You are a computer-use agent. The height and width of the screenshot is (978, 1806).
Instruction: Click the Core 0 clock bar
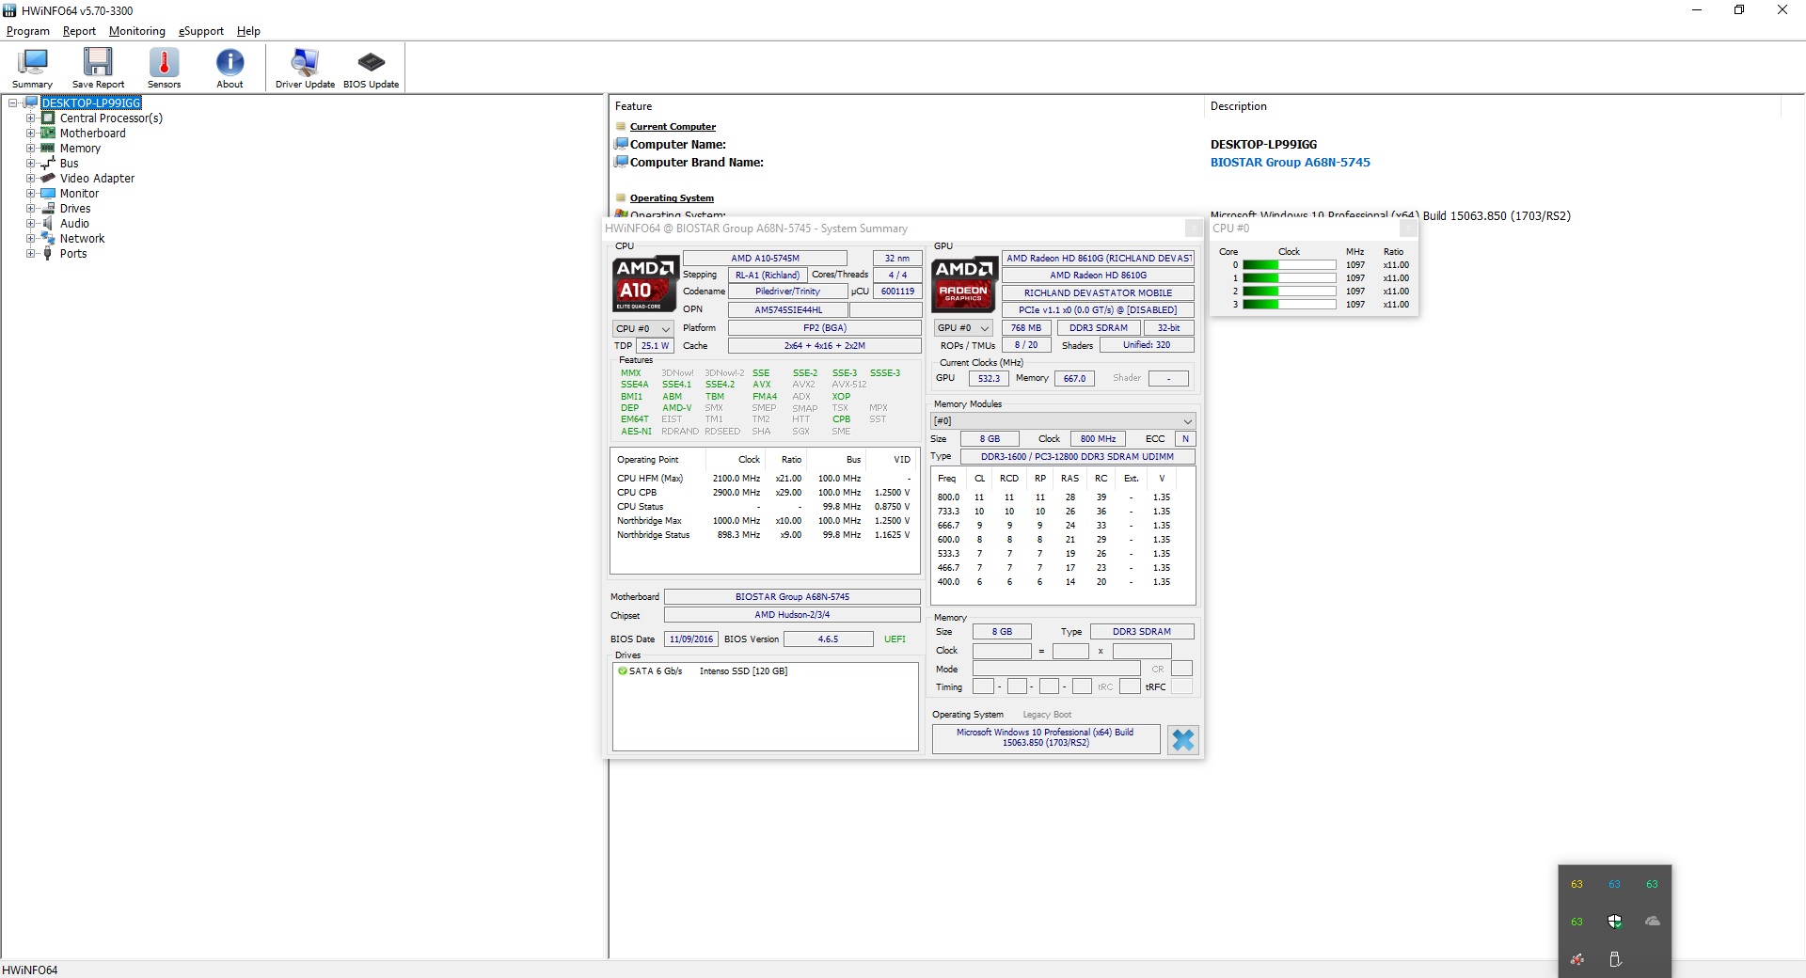point(1290,265)
